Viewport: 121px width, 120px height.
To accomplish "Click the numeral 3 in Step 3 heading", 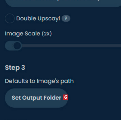I will [x=23, y=67].
